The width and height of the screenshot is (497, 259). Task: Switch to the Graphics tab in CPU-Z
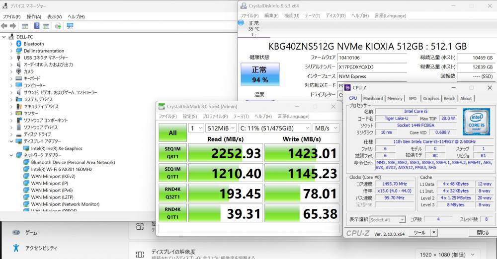[431, 98]
